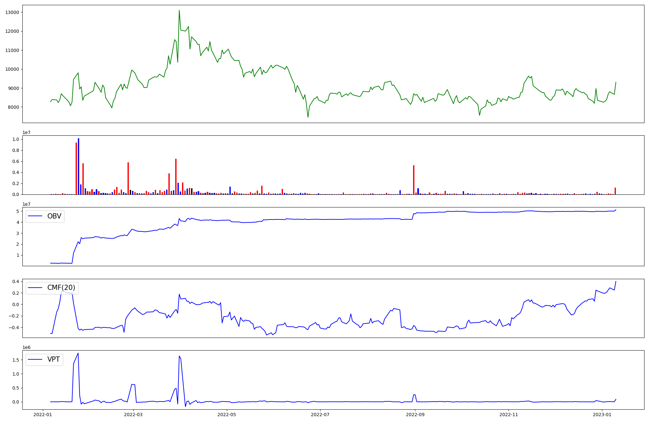This screenshot has width=649, height=422.
Task: Click the 0.4 tick on CMF axis
Action: click(x=16, y=281)
